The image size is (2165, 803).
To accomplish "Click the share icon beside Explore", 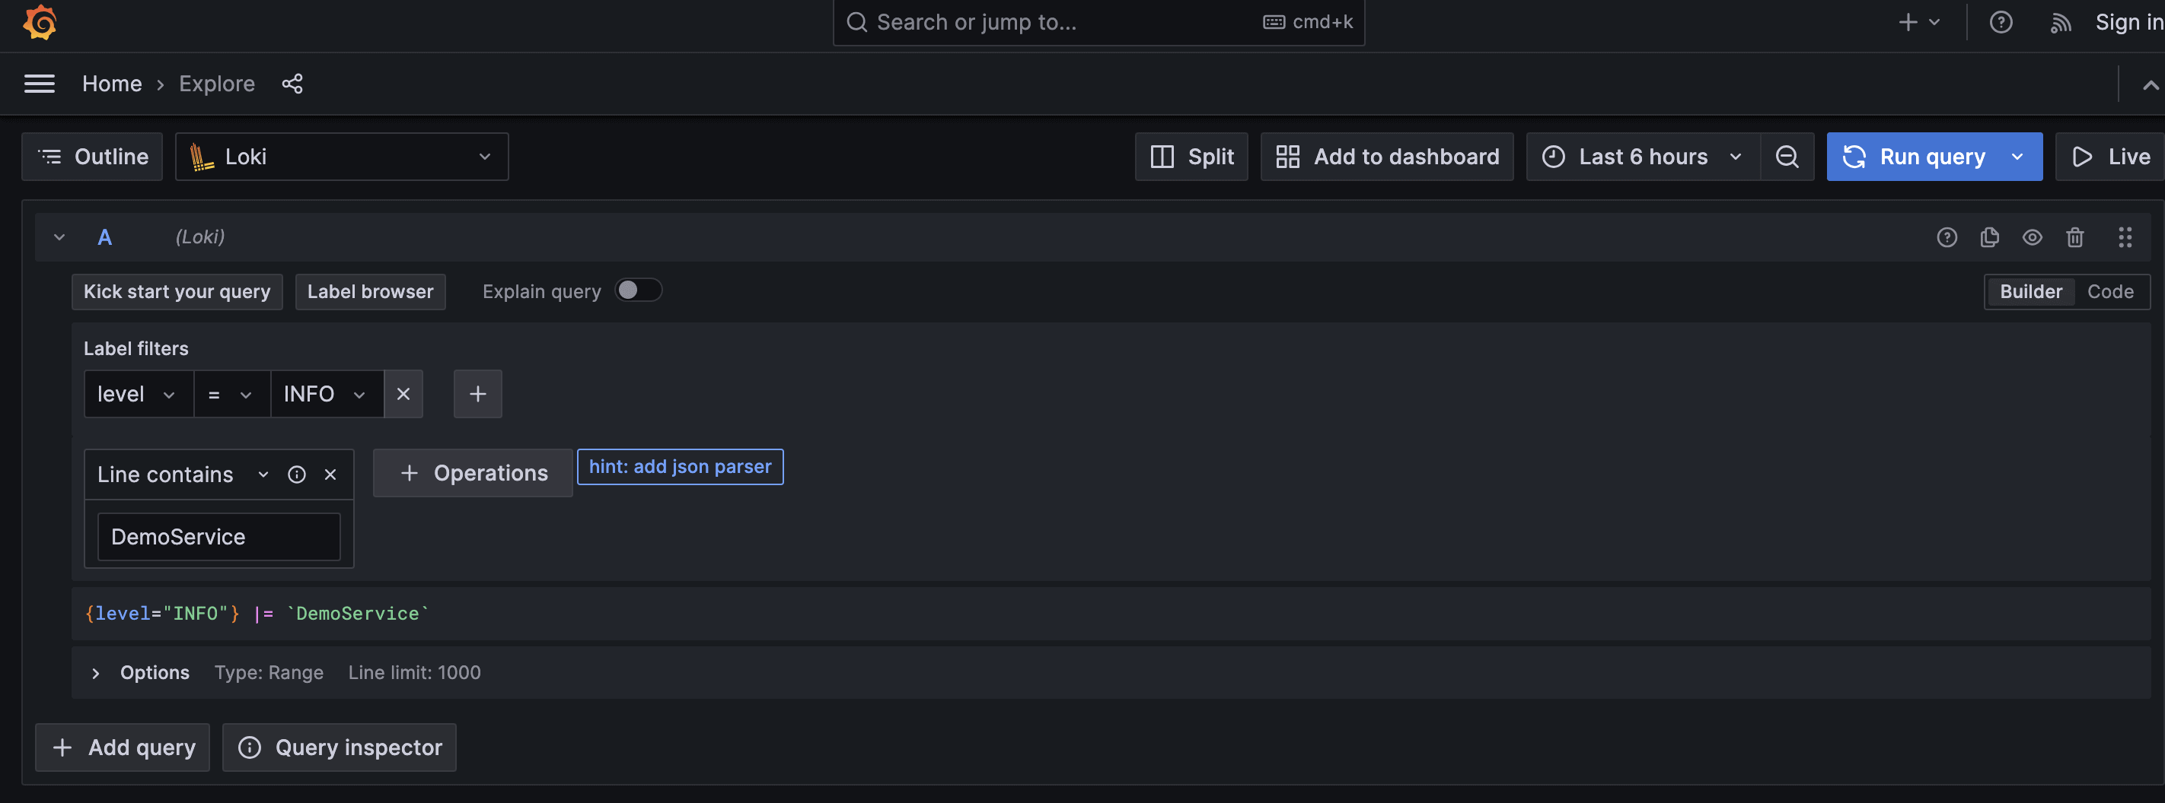I will tap(292, 84).
